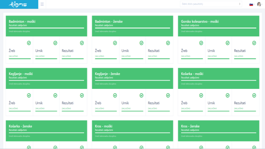
Task: Click Žreb checkmark icon in Kegljanje - moški
Action: point(29,96)
